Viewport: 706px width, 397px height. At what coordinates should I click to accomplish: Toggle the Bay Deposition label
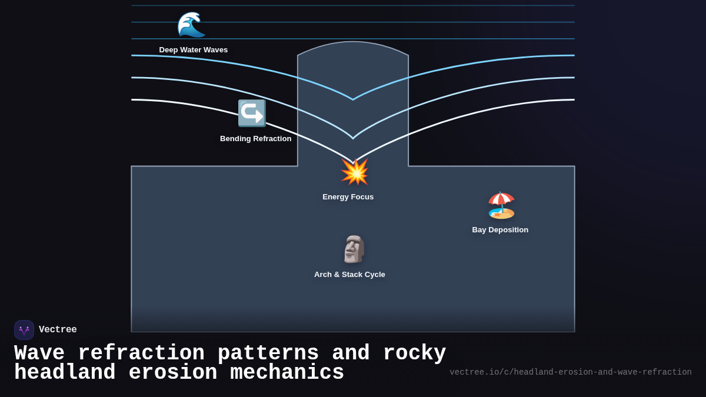click(x=501, y=229)
